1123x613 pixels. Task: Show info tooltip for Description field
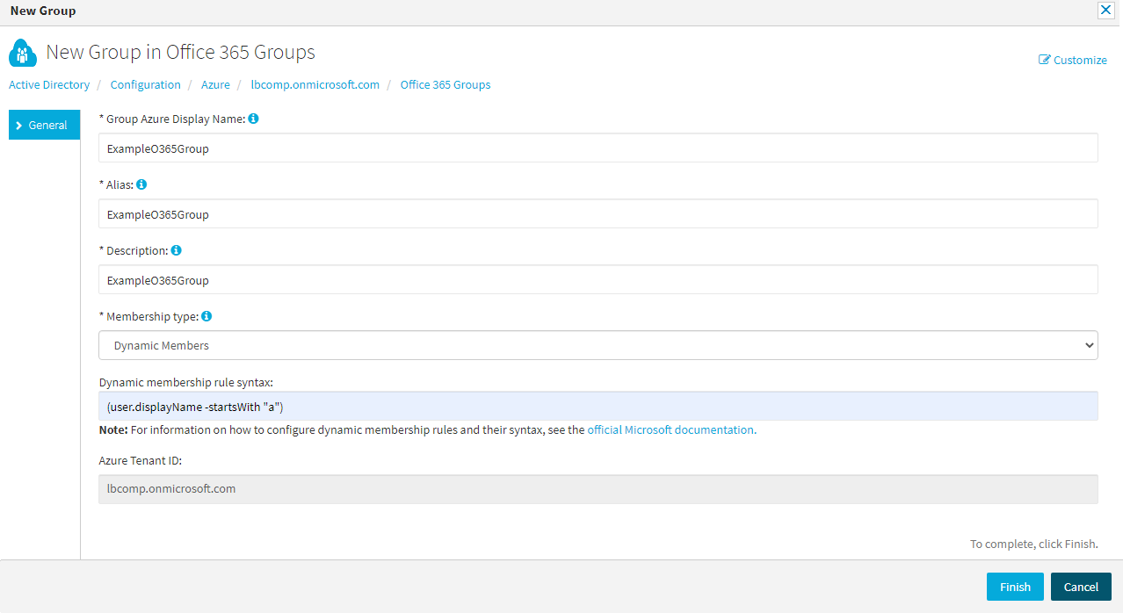coord(176,250)
